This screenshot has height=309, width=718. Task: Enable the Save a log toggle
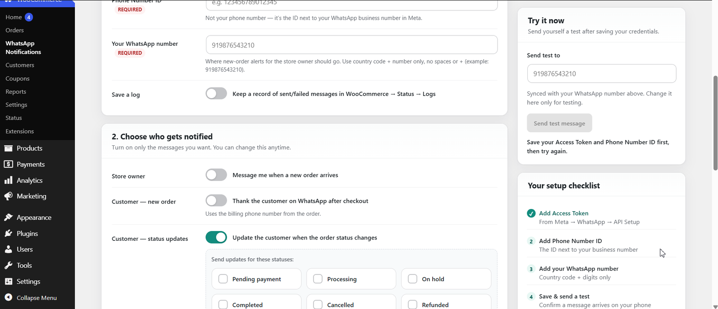pyautogui.click(x=216, y=93)
